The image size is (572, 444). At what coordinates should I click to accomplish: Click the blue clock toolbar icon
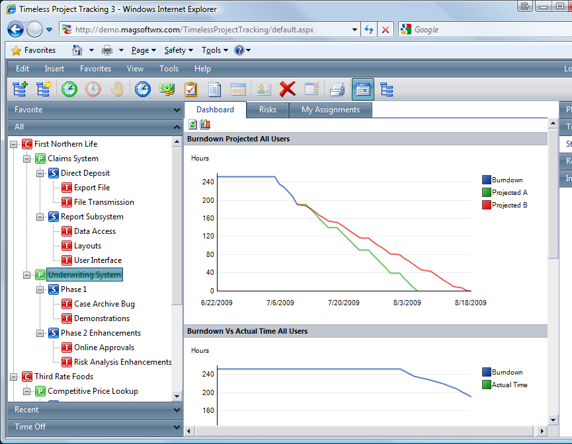[142, 89]
